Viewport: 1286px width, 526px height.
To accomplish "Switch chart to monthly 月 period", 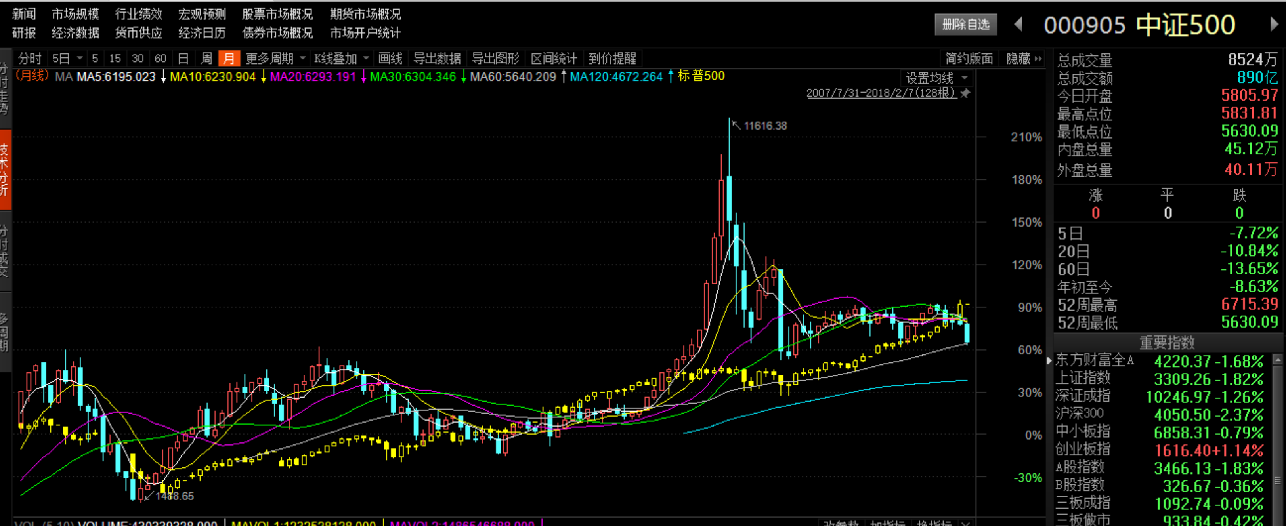I will tap(229, 59).
